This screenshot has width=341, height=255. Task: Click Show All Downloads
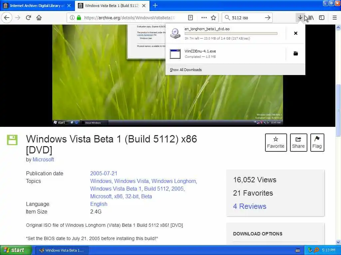tap(186, 70)
